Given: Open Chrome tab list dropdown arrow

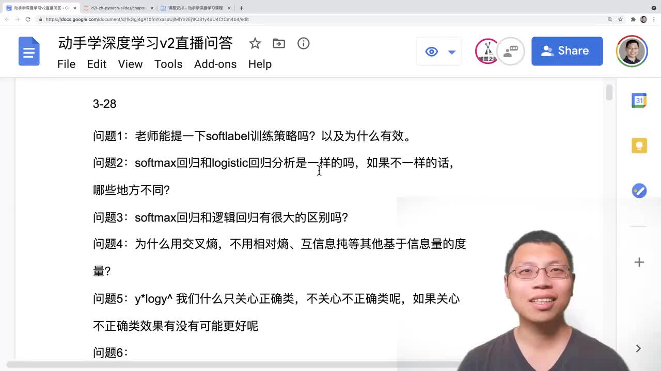Looking at the screenshot, I should pos(654,8).
